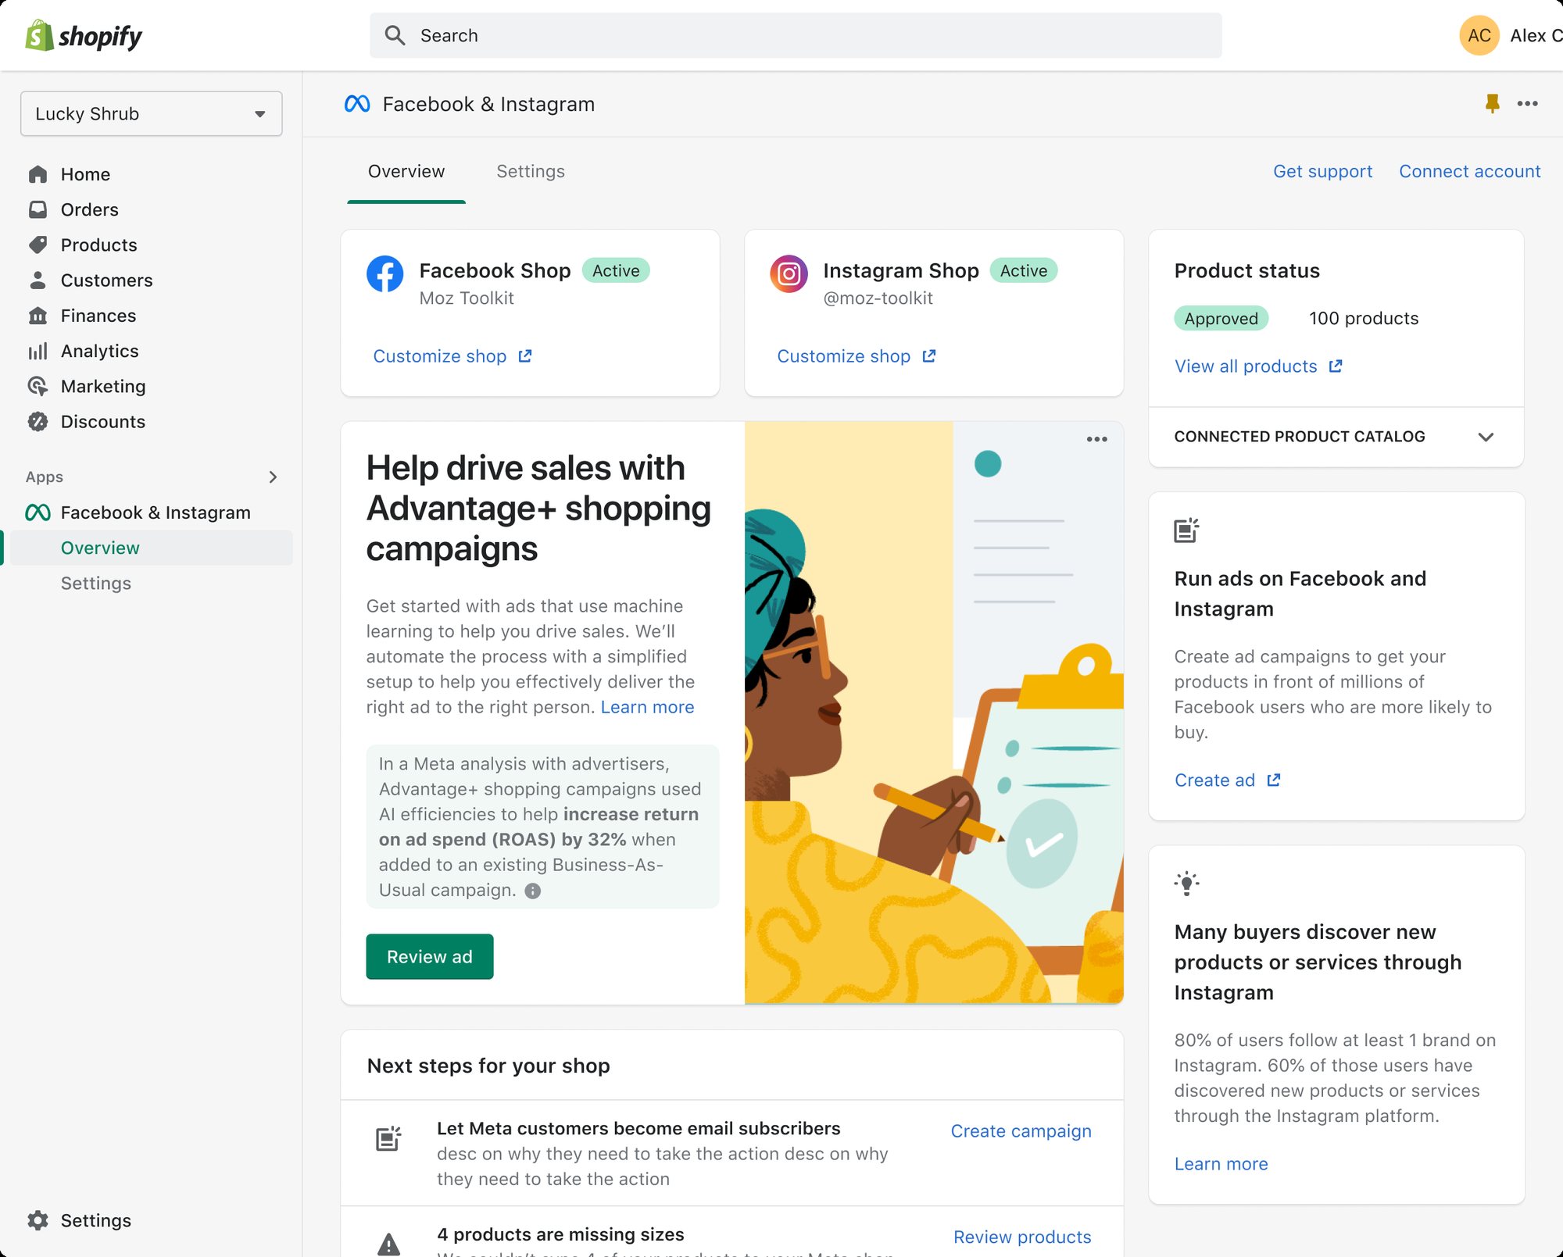Image resolution: width=1563 pixels, height=1257 pixels.
Task: Click the Approved status badge
Action: (x=1221, y=319)
